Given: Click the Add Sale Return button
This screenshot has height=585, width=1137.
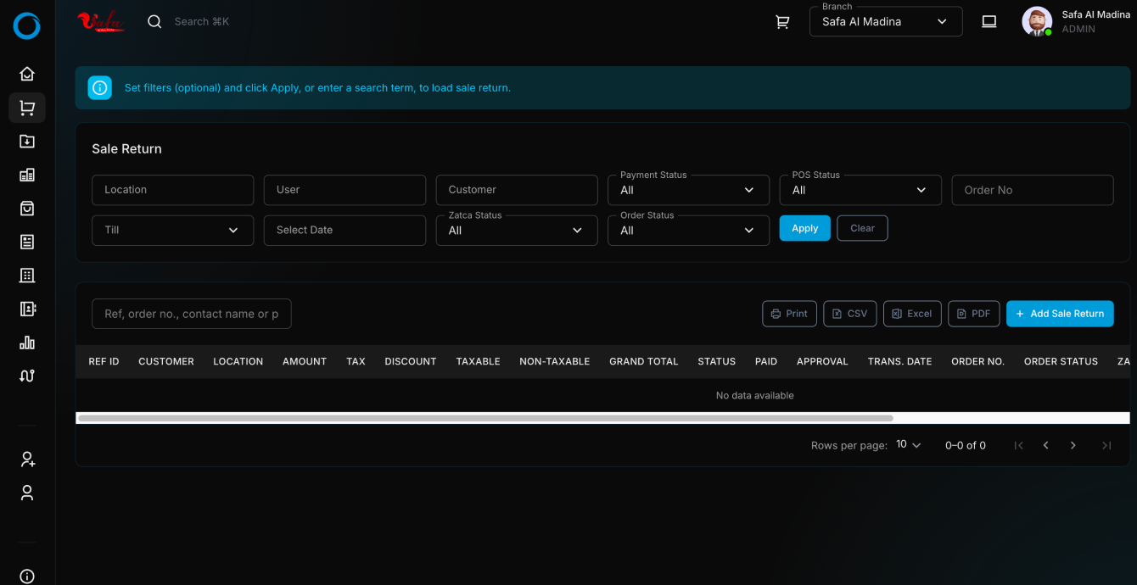Looking at the screenshot, I should coord(1060,313).
